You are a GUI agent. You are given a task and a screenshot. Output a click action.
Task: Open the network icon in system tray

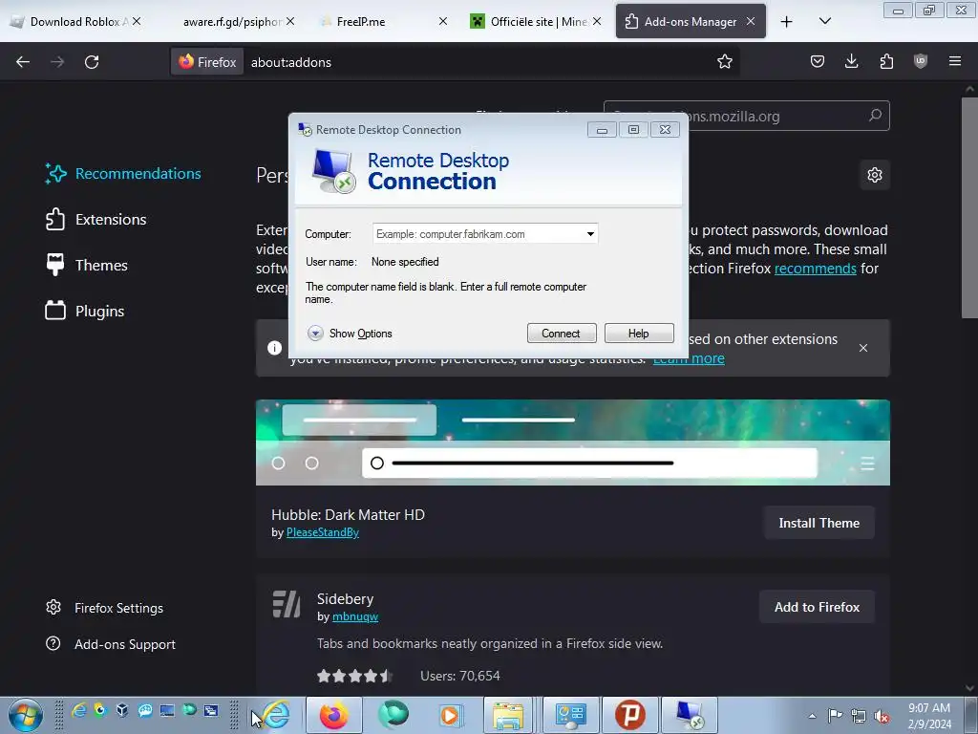click(x=859, y=716)
